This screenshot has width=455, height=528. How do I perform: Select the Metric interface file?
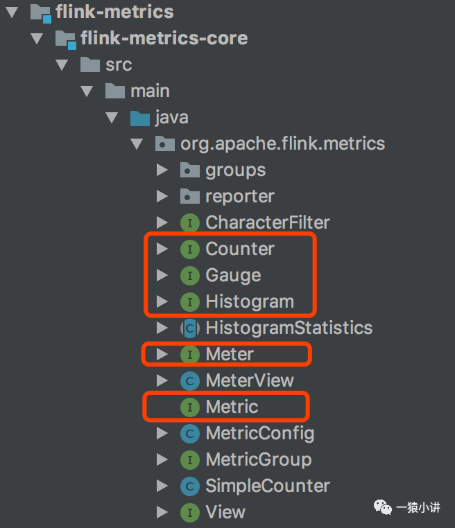point(232,407)
